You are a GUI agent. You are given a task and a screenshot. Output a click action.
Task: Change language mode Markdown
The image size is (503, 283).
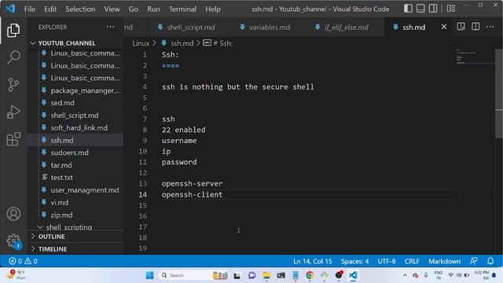point(444,261)
